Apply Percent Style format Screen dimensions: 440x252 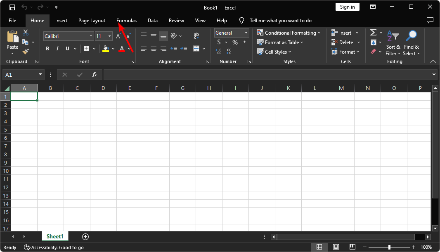pos(235,42)
